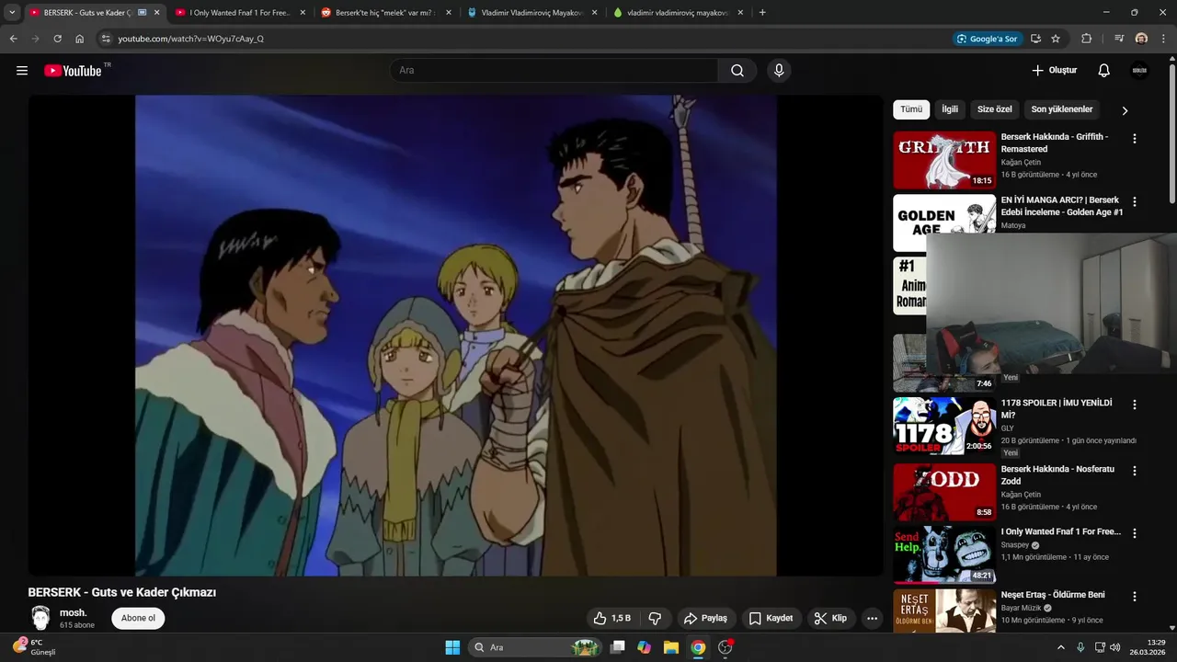
Task: Switch to vladimir vladimiroviç mayakovski search tab
Action: (678, 13)
